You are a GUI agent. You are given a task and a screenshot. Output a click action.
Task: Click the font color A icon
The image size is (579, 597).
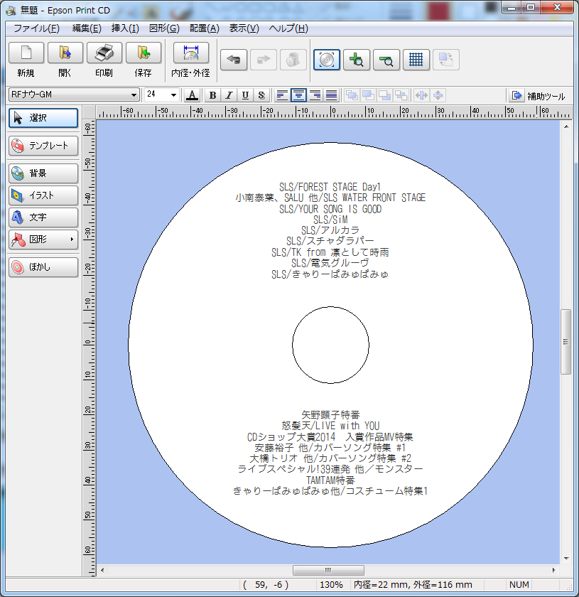point(193,95)
